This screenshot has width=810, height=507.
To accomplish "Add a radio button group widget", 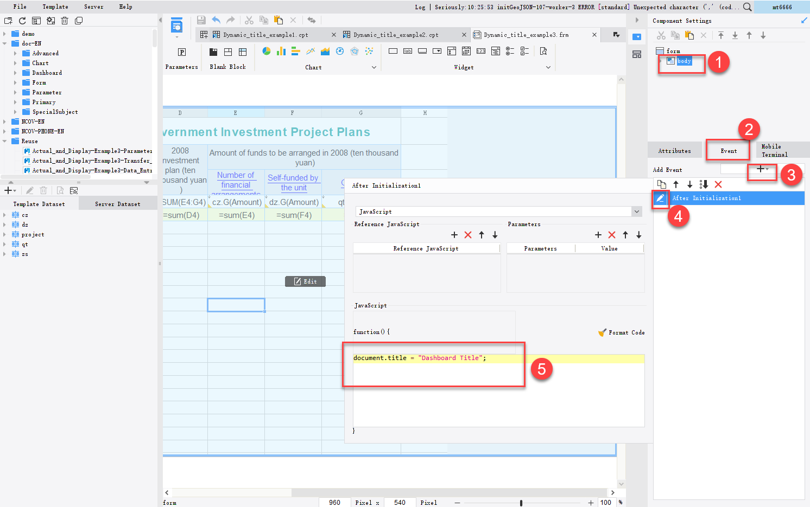I will click(x=510, y=51).
